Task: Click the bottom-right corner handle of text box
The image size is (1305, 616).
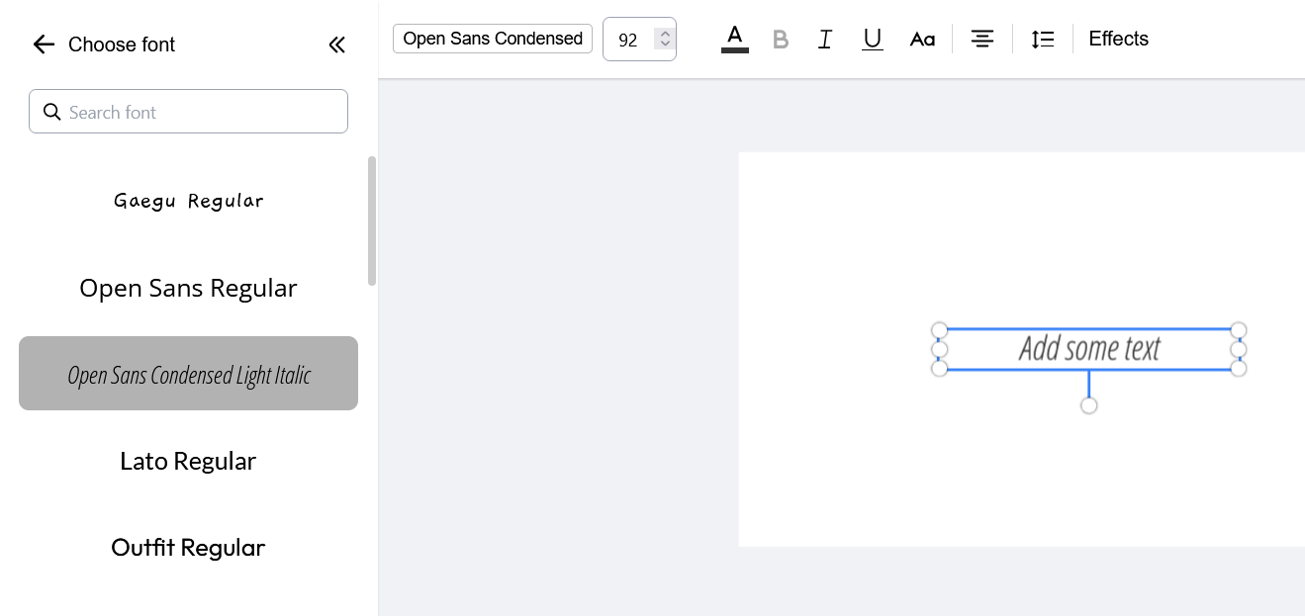Action: [1239, 368]
